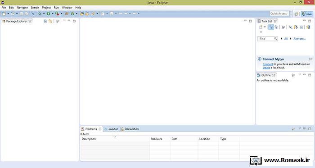Image resolution: width=315 pixels, height=168 pixels.
Task: Toggle Link with Editor in Package Explorer
Action: point(50,21)
